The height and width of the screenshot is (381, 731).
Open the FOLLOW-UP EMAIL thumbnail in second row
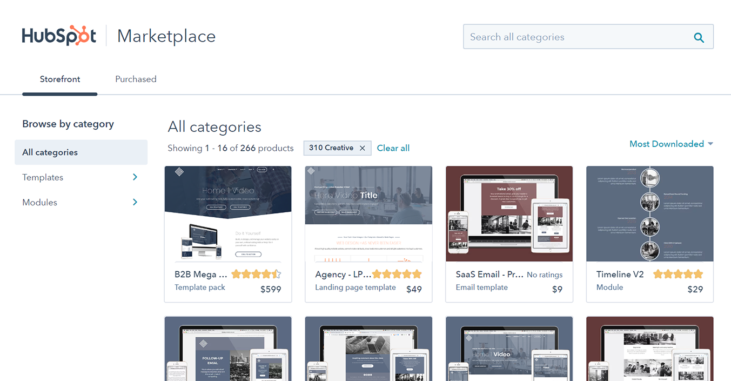click(x=228, y=349)
